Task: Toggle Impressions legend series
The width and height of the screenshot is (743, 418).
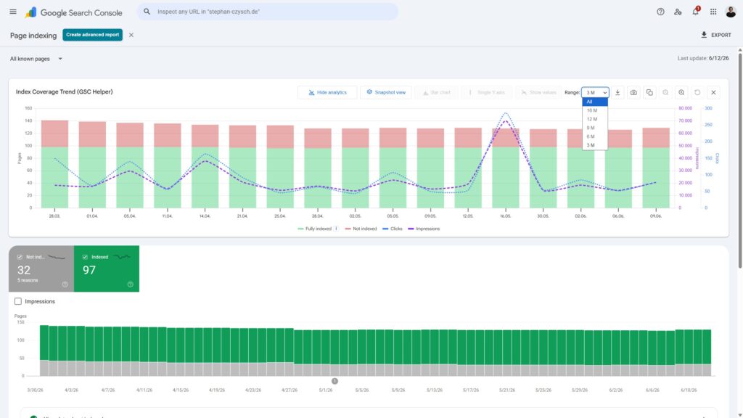Action: click(x=424, y=229)
